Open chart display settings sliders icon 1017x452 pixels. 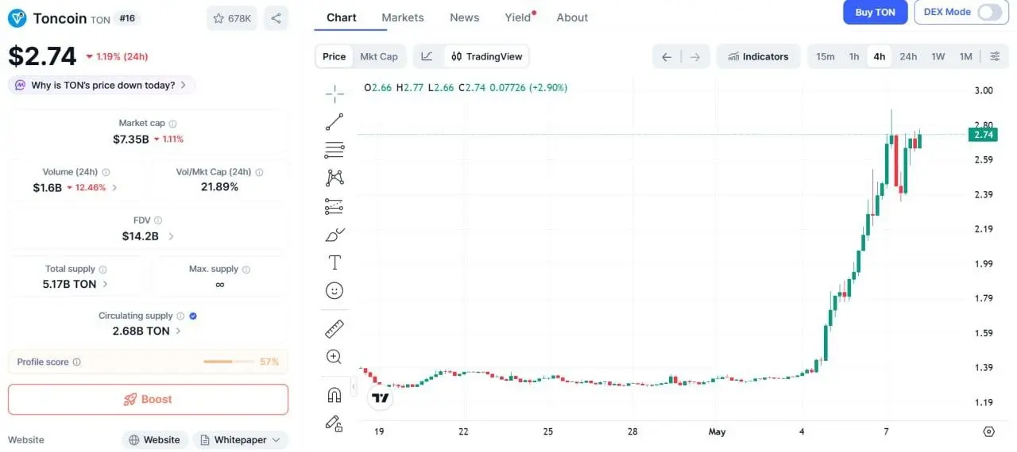995,56
